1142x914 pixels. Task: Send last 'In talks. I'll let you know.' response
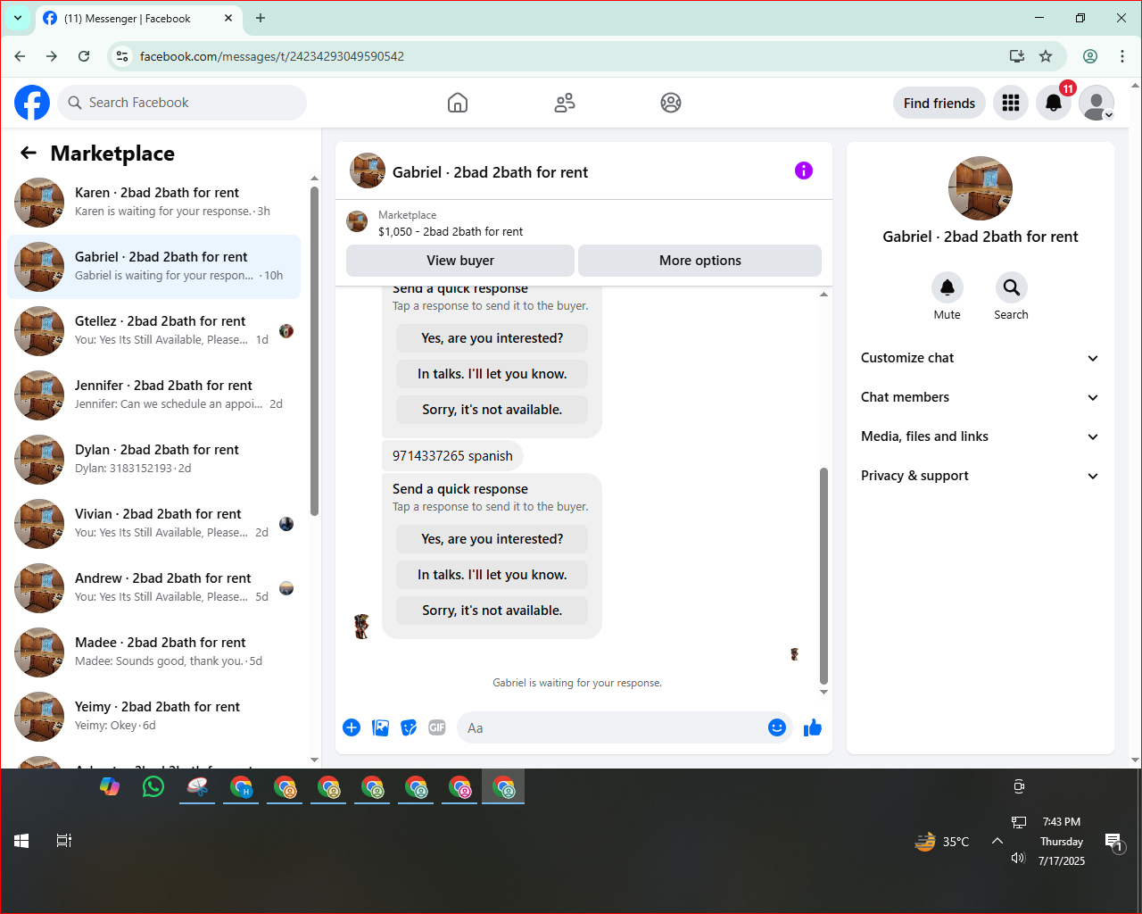click(x=492, y=575)
